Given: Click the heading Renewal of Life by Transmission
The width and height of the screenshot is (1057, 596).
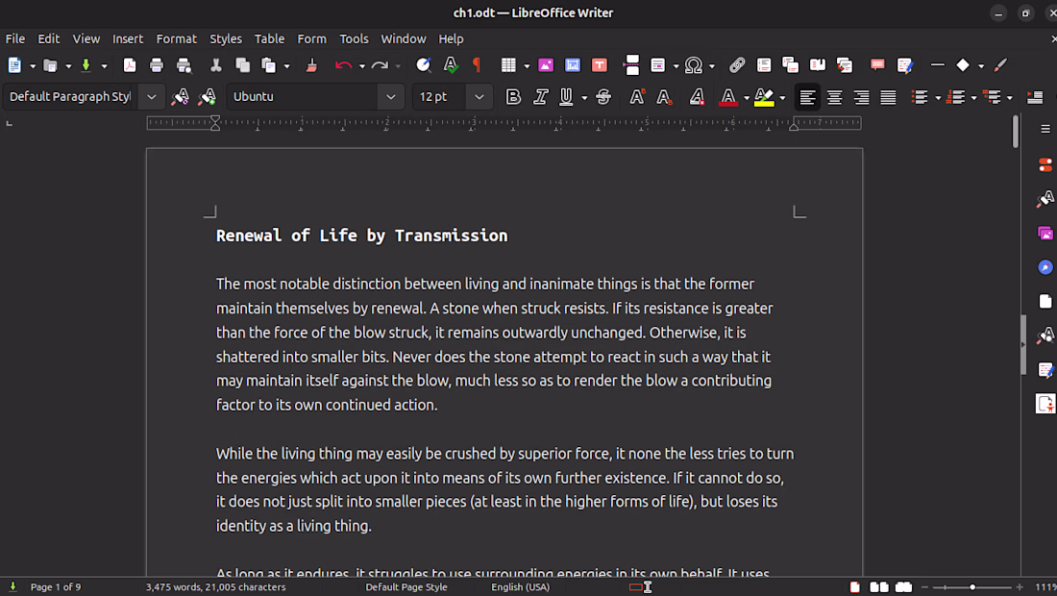Looking at the screenshot, I should (x=362, y=236).
